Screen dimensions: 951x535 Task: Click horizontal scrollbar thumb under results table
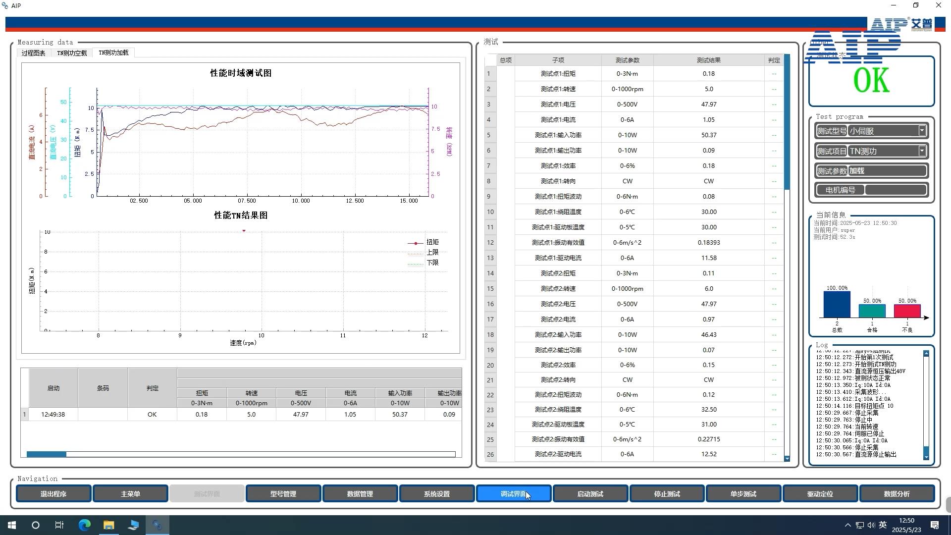[x=46, y=454]
